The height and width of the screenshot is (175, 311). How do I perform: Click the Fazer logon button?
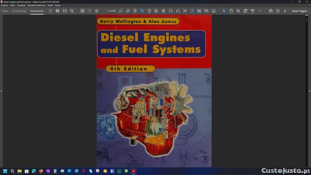299,11
